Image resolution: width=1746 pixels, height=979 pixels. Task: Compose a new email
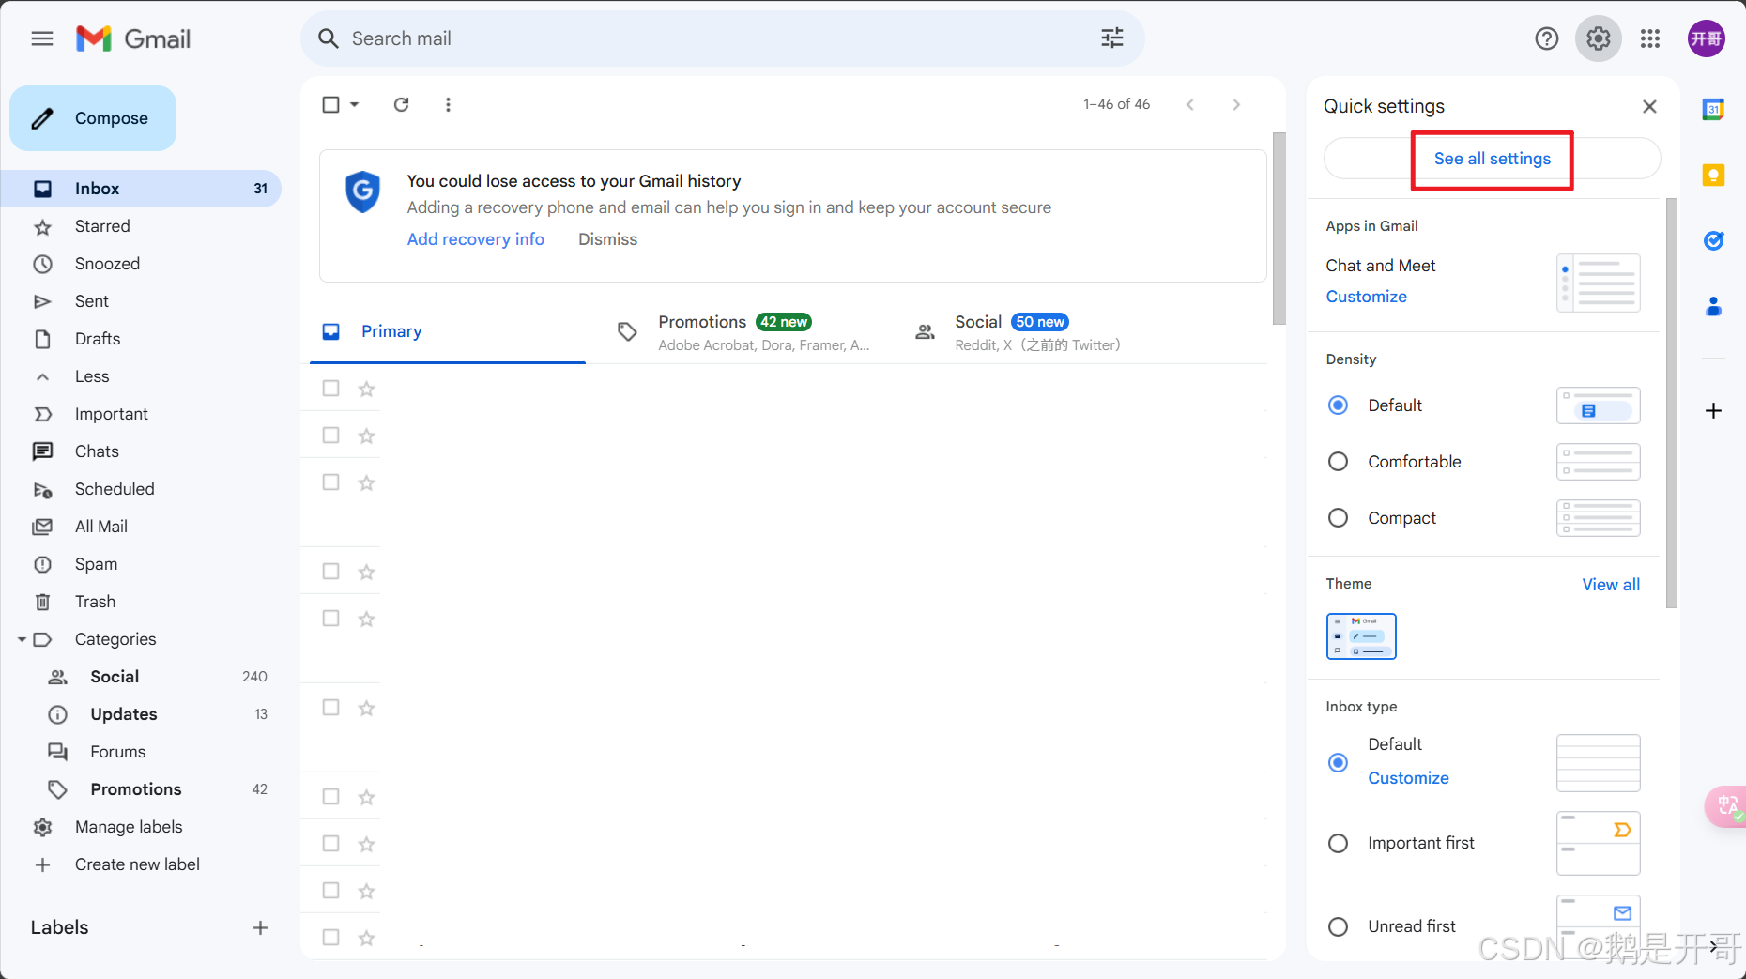tap(93, 118)
